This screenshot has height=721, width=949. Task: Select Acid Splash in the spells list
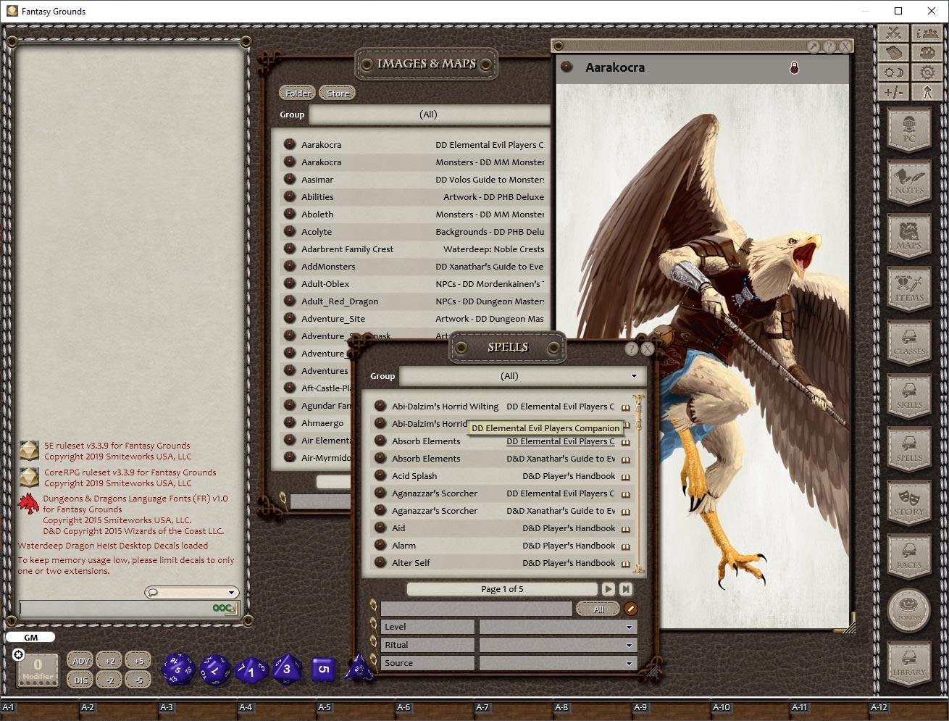tap(414, 476)
